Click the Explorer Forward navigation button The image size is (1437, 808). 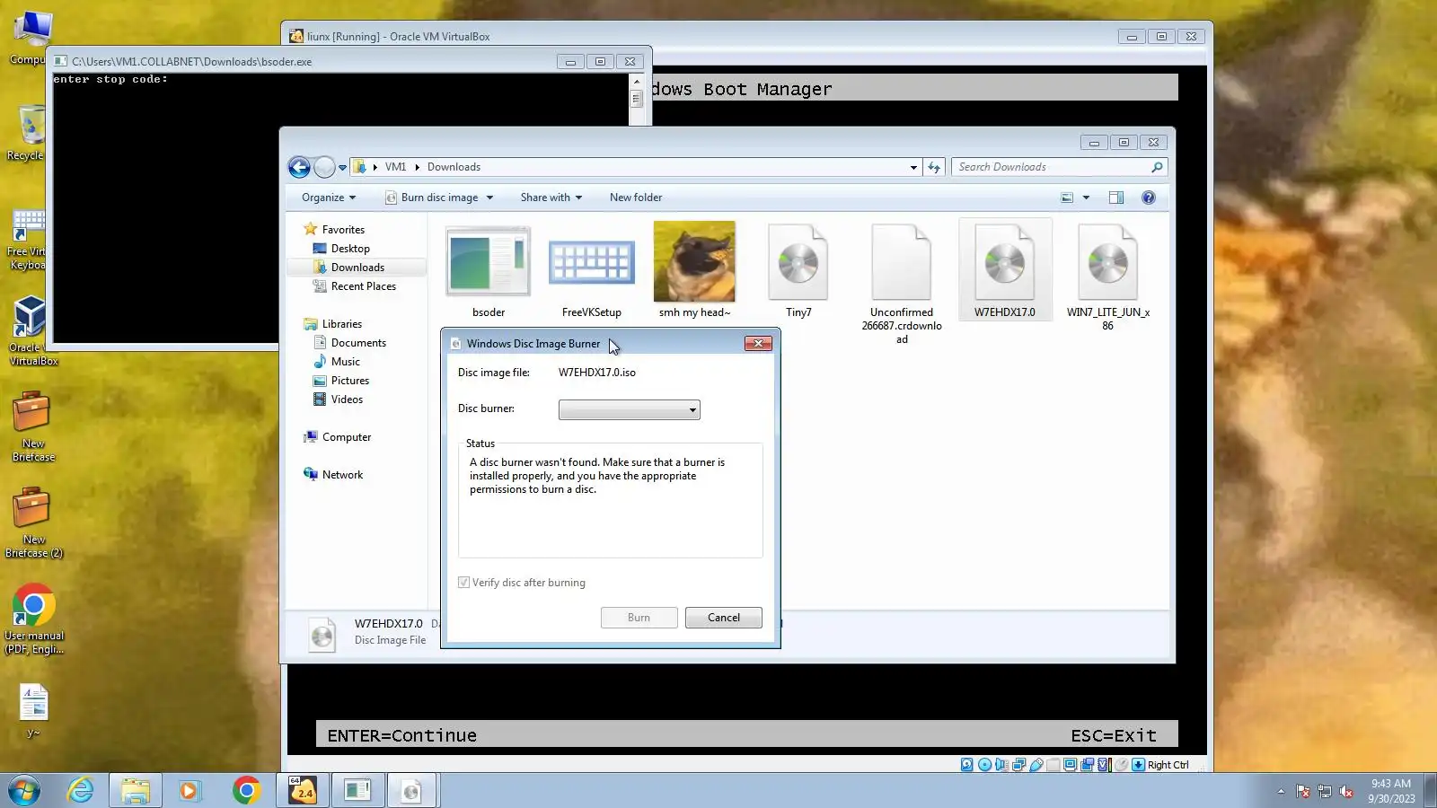click(324, 167)
